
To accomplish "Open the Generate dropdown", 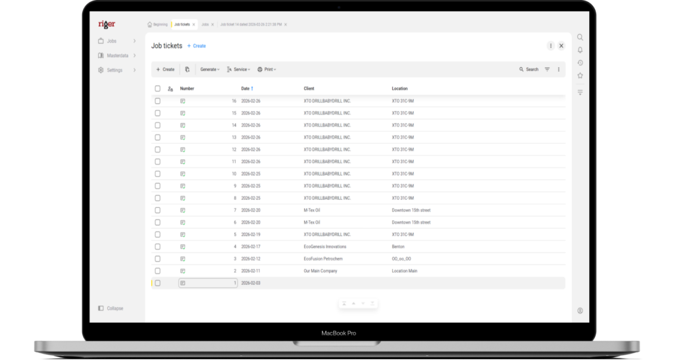I will (210, 69).
